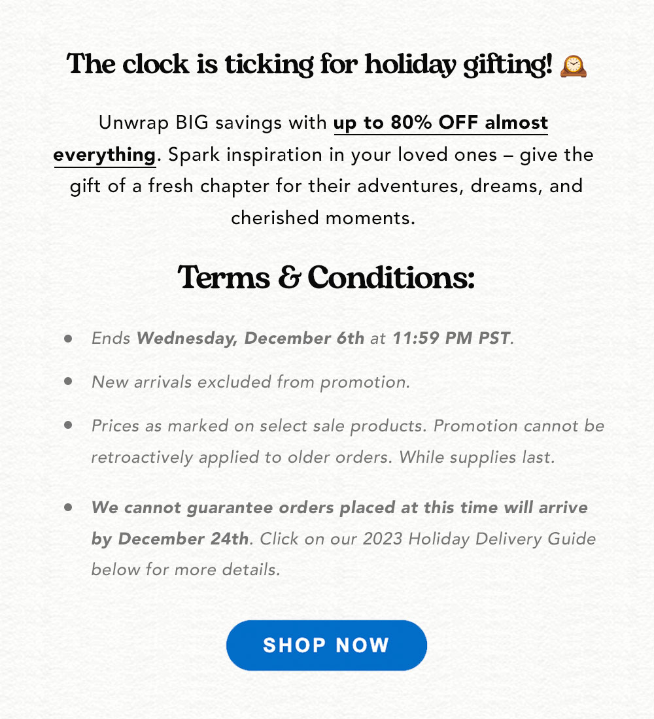Click 'Promotion cannot be' at the line's end
The image size is (654, 719).
coord(519,426)
